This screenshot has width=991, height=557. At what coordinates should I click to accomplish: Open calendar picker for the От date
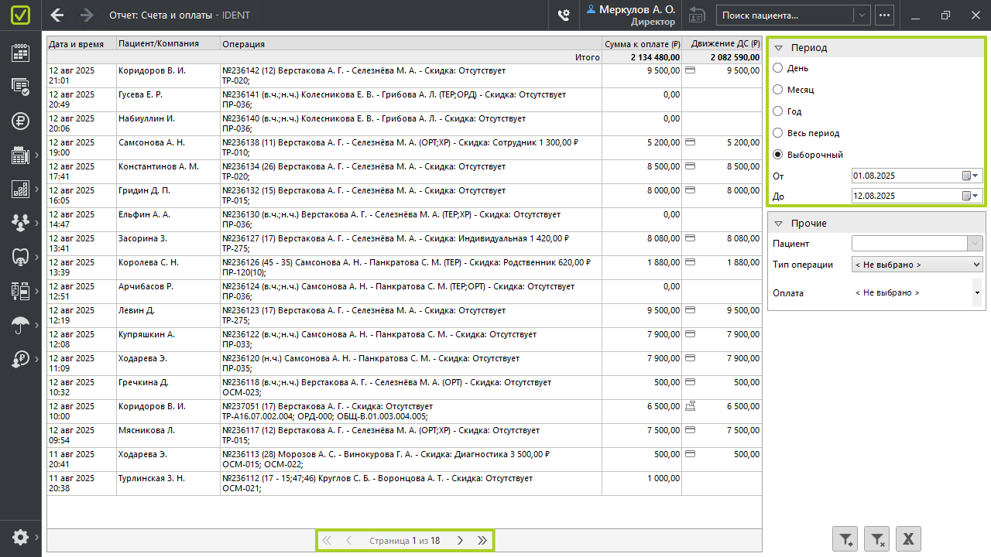point(971,176)
